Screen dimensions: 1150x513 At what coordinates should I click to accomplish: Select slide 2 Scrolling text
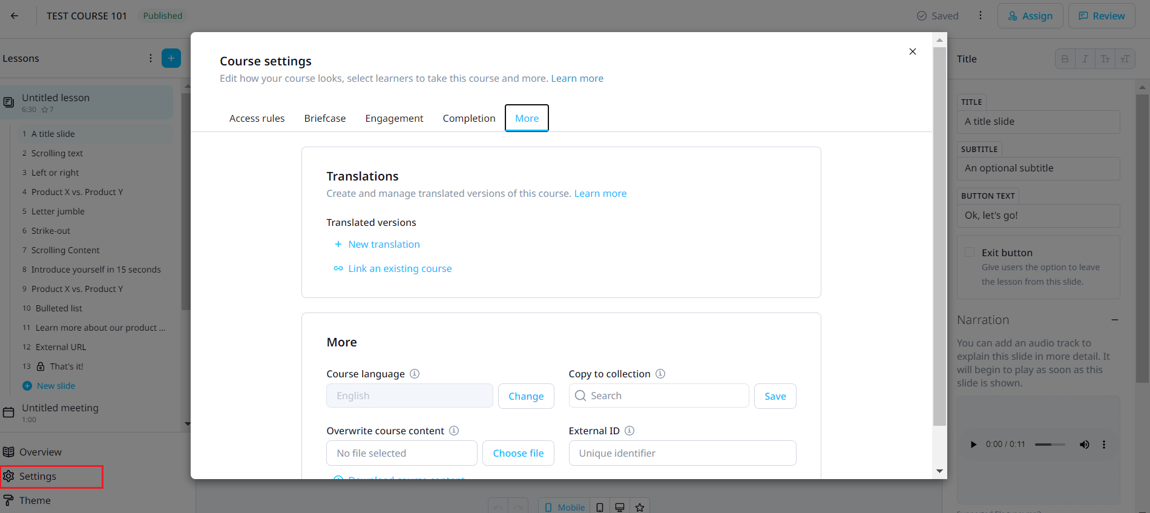click(57, 153)
